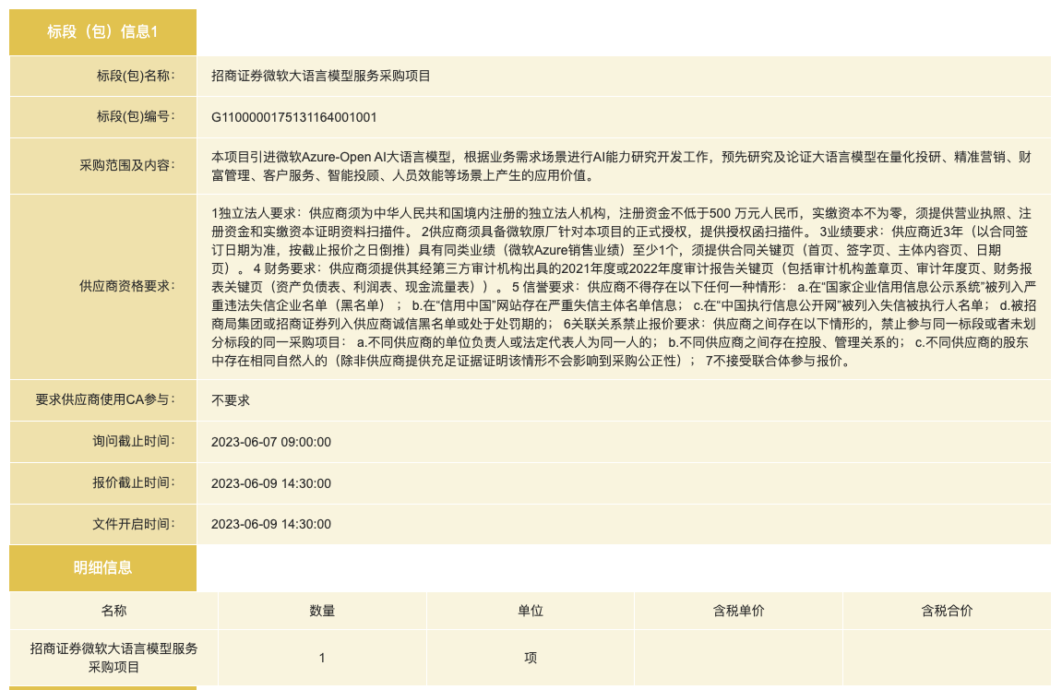Click the 数量 column header

pyautogui.click(x=322, y=611)
